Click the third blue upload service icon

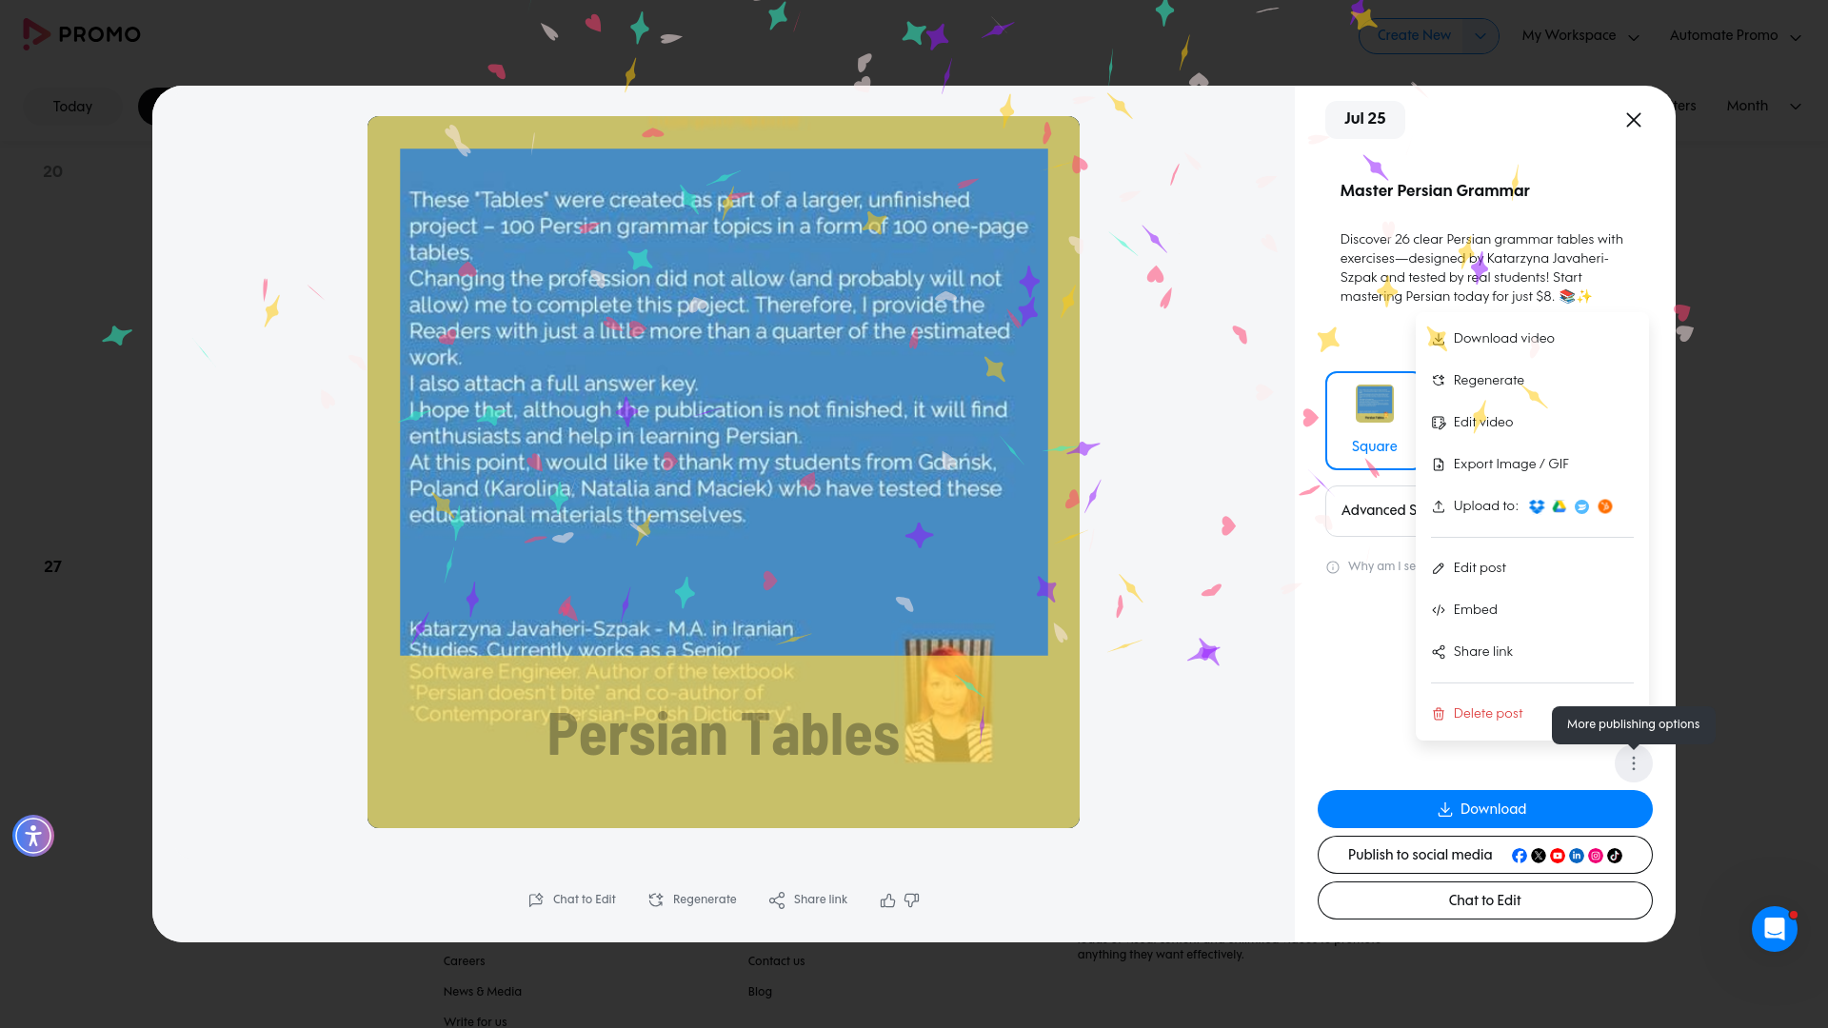(1582, 506)
